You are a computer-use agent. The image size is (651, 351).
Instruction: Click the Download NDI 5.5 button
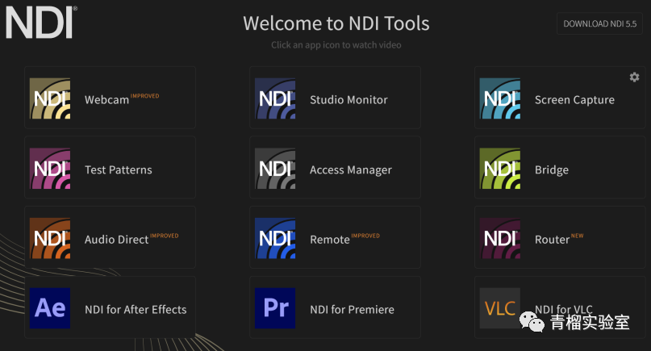[599, 23]
